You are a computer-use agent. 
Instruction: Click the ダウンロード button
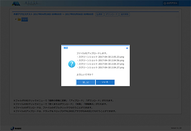tap(112, 14)
